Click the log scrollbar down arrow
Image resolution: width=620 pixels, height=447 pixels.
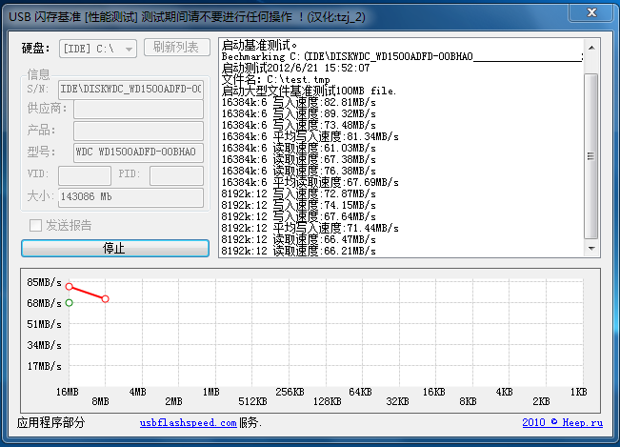(591, 249)
